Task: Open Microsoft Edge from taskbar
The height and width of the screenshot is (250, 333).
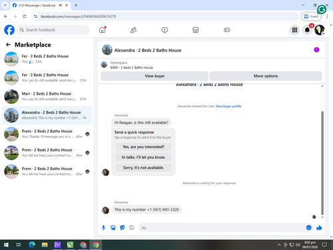Action: point(32,245)
